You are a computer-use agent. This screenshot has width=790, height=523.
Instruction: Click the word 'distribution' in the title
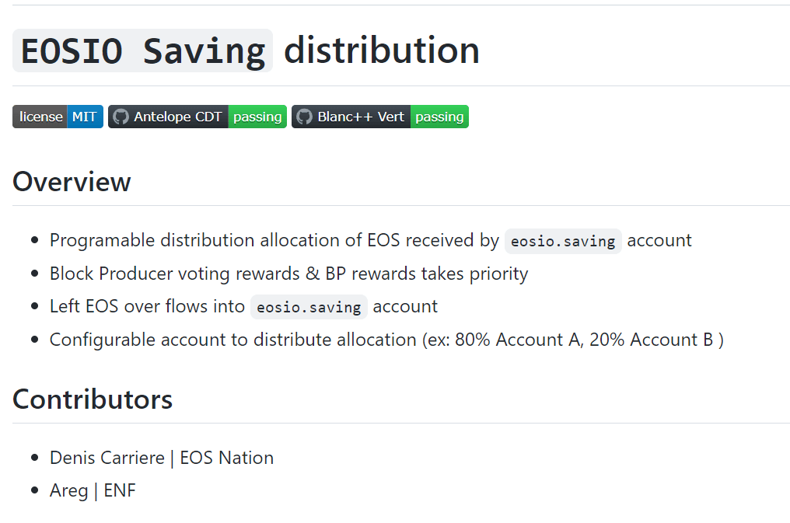(381, 51)
